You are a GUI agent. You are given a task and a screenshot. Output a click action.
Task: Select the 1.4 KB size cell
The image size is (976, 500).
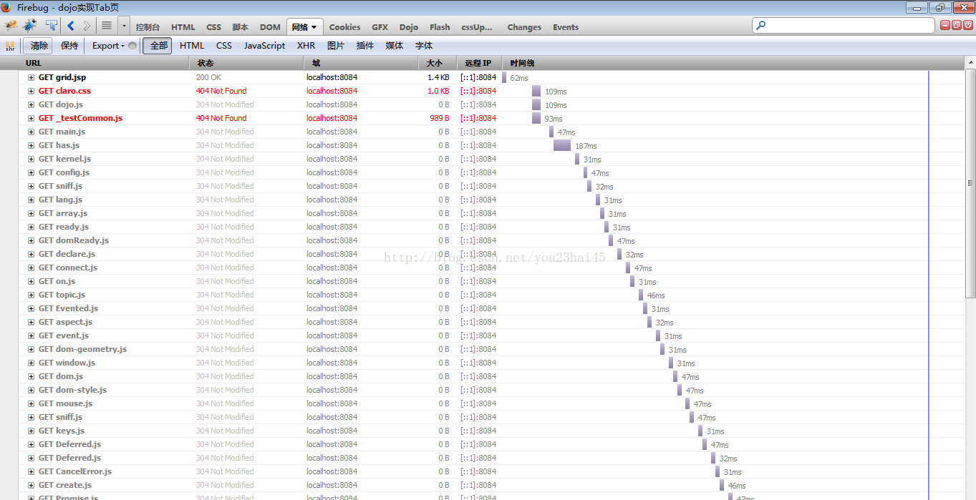tap(438, 77)
